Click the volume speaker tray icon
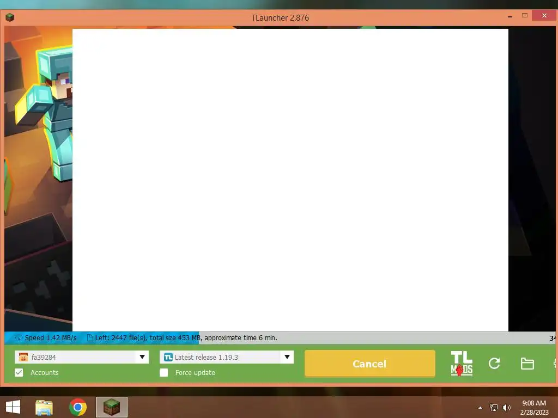The image size is (558, 418). coord(506,407)
